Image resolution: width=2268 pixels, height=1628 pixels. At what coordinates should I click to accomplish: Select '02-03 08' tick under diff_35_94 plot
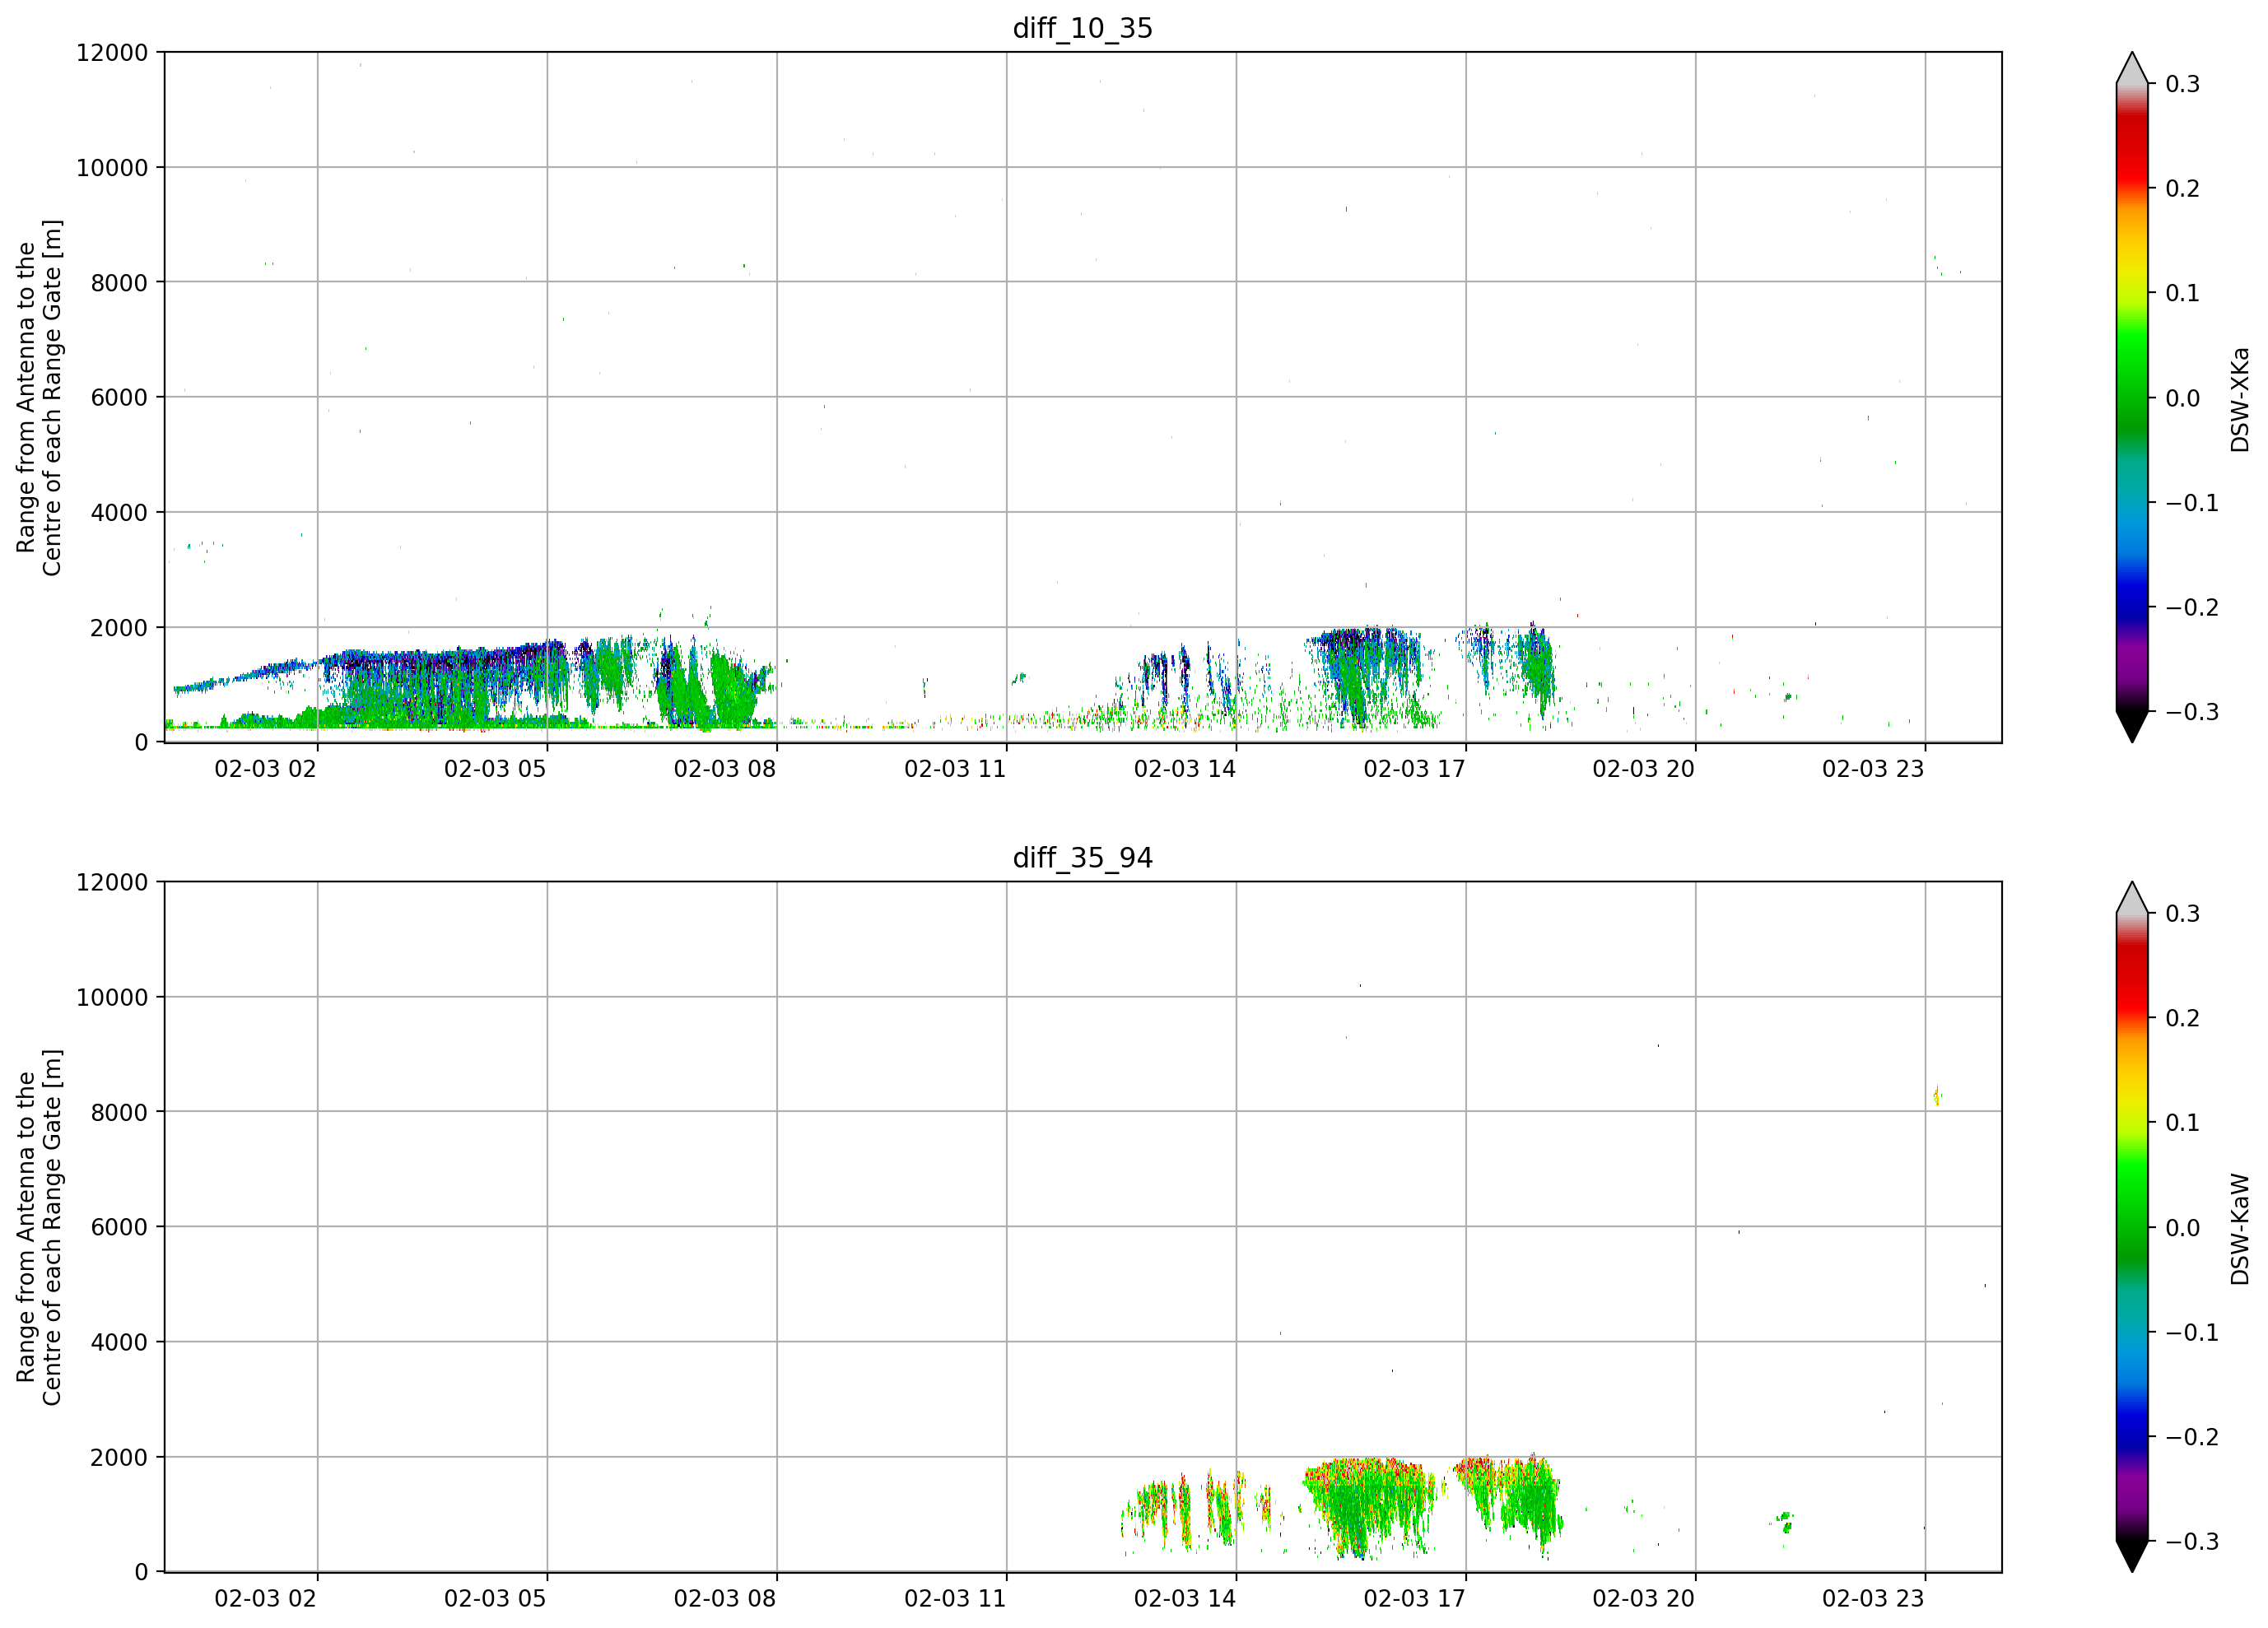pos(725,1599)
